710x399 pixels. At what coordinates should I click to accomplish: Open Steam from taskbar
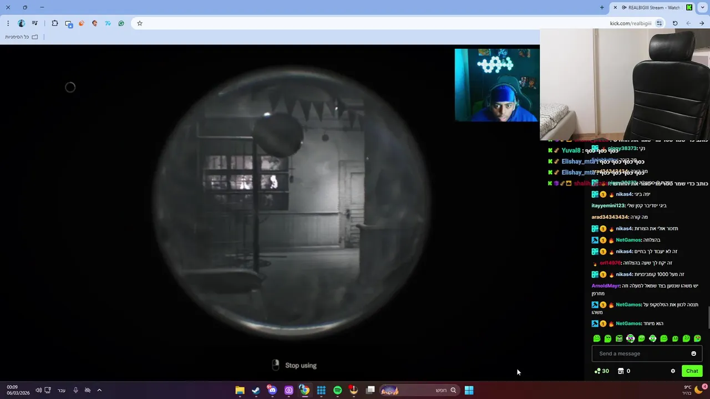pos(256,390)
